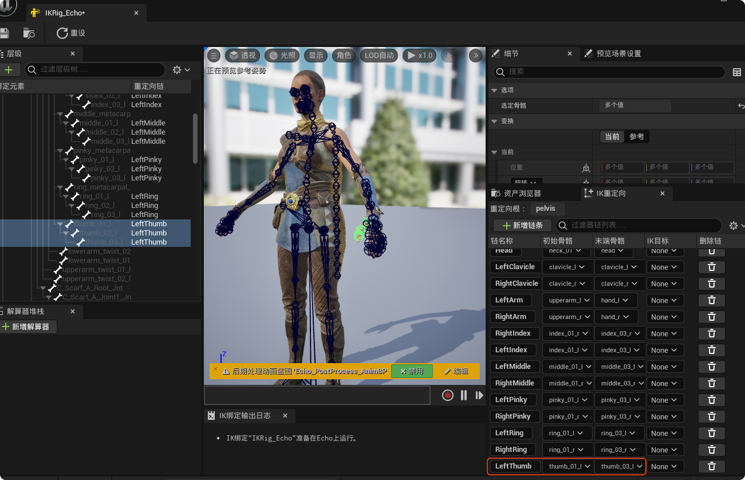Click the 禁用 disable button

point(412,371)
